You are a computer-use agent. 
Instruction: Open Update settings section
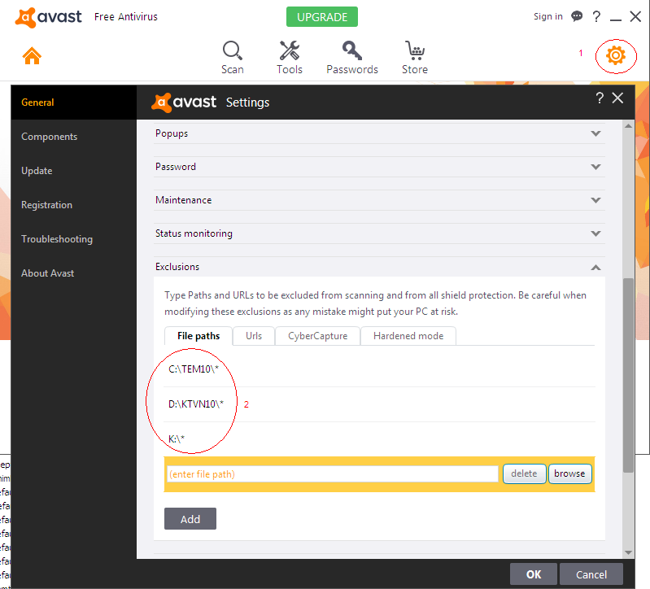tap(37, 171)
